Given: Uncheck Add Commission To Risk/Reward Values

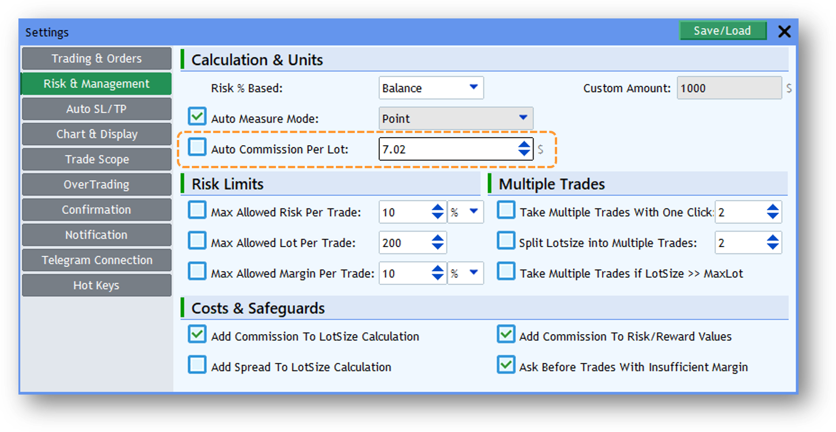Looking at the screenshot, I should (x=506, y=335).
